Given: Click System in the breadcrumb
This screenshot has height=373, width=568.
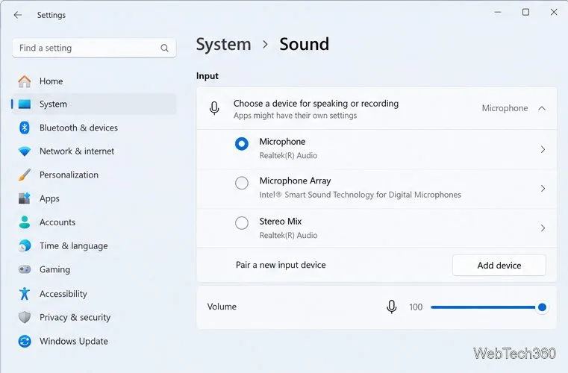Looking at the screenshot, I should [x=223, y=45].
